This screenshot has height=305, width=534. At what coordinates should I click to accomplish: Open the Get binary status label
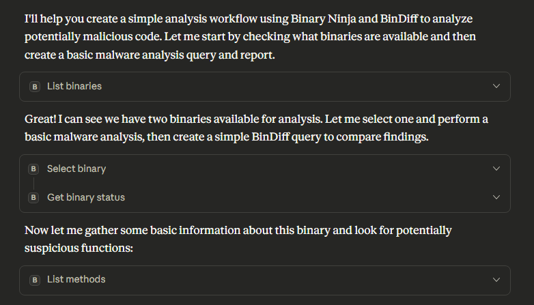(85, 197)
